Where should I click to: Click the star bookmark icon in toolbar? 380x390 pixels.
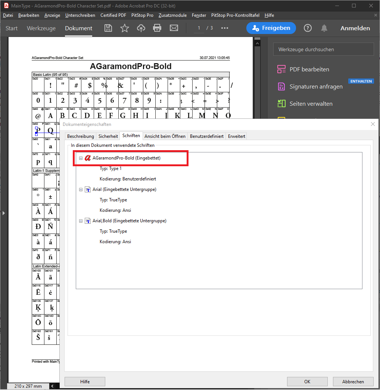click(125, 28)
